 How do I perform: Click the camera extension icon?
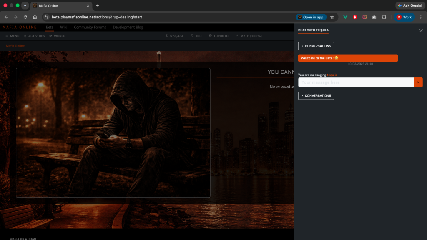(x=374, y=17)
